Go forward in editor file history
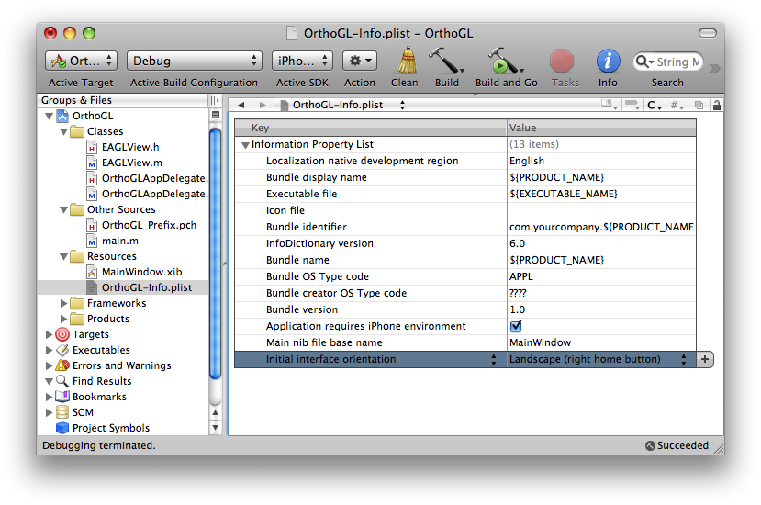The image size is (761, 505). (x=263, y=105)
